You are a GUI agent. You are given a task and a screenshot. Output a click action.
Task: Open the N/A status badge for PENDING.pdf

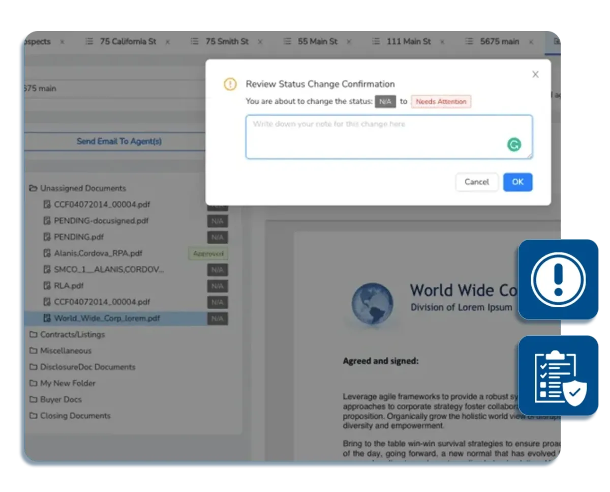[218, 238]
